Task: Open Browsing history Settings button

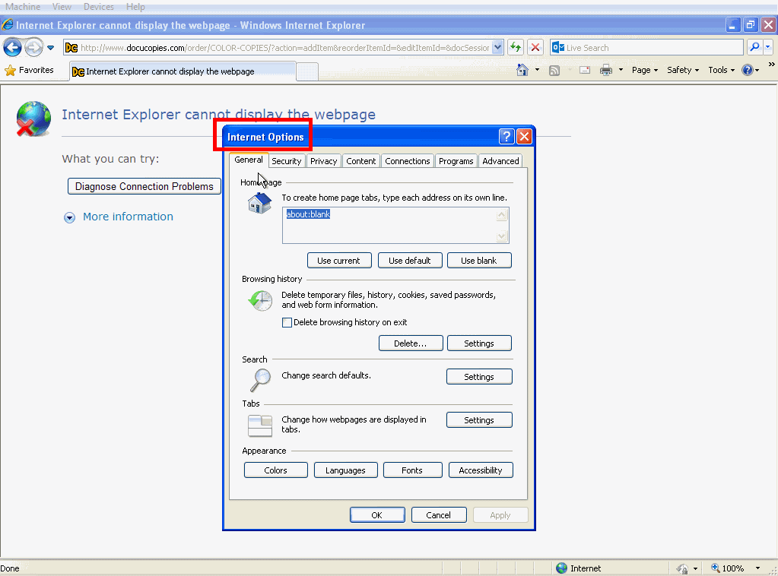Action: pos(479,343)
